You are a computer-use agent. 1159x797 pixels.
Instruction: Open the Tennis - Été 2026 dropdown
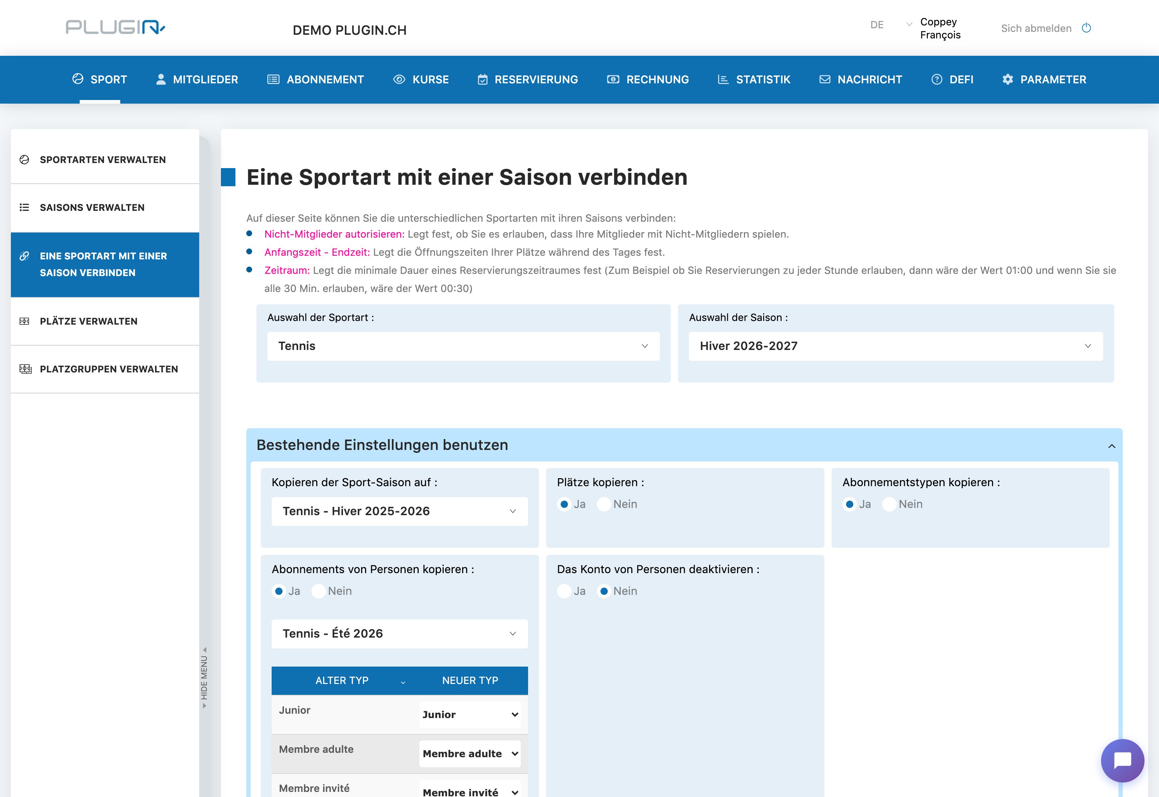click(x=399, y=634)
